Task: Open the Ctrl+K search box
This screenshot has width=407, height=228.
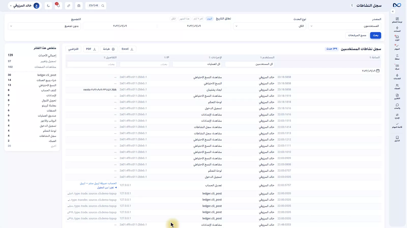Action: [x=96, y=6]
